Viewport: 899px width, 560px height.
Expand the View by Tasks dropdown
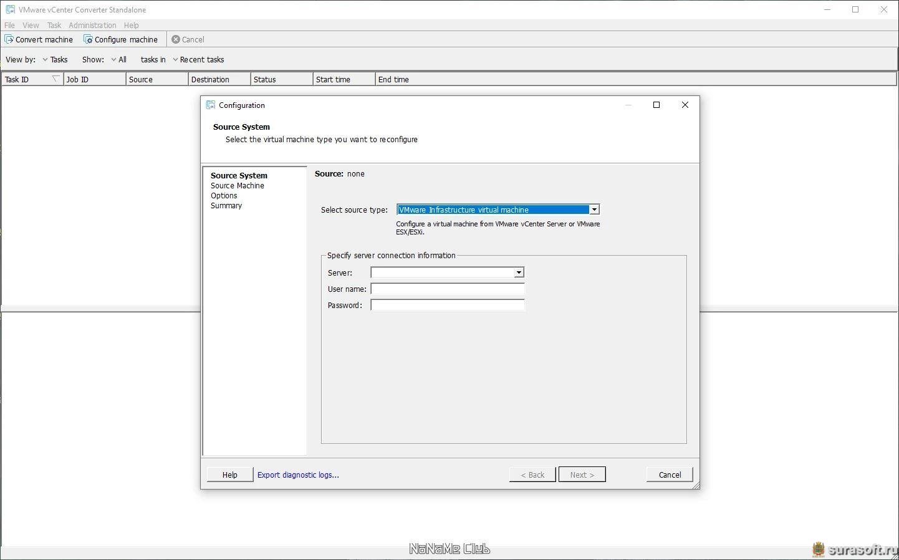(55, 59)
